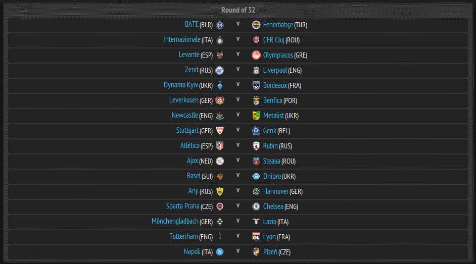Open the Hannover team link

[x=275, y=191]
